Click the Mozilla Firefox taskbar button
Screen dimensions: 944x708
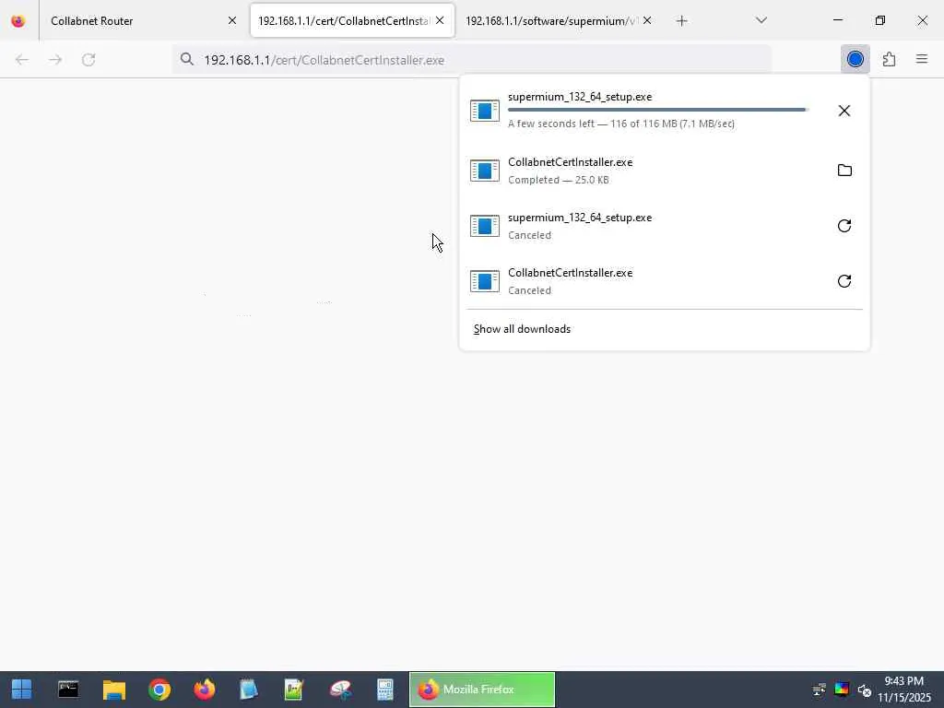(x=481, y=690)
